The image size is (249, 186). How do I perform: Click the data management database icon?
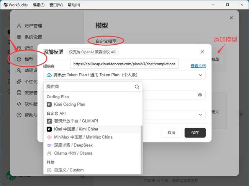click(19, 93)
